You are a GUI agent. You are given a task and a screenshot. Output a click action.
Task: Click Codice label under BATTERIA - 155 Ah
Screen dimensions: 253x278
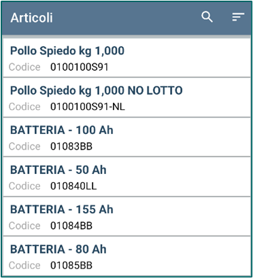tap(24, 226)
